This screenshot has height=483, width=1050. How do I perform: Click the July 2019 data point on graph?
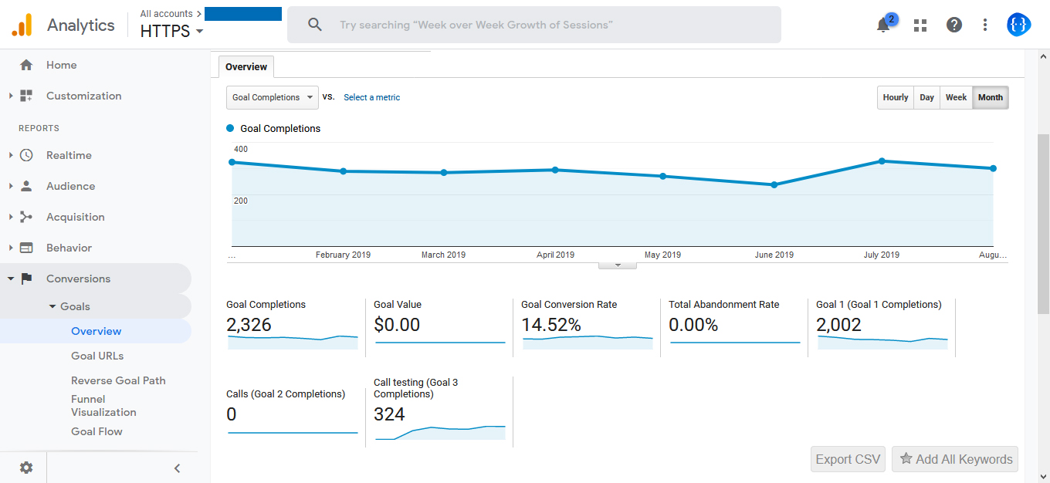point(881,161)
